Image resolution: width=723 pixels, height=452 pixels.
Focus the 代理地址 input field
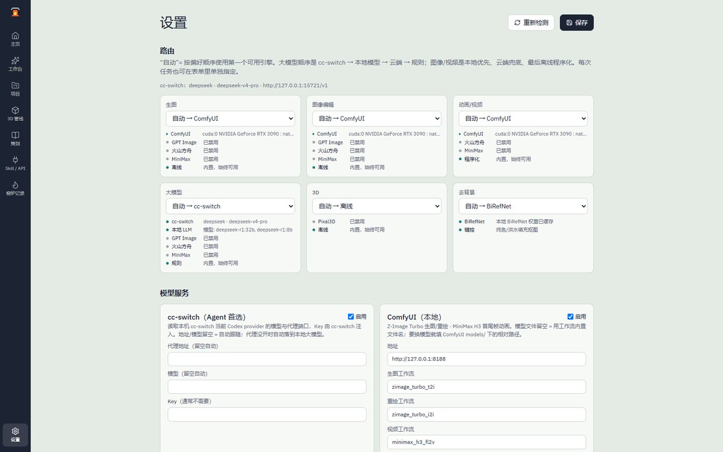[267, 359]
